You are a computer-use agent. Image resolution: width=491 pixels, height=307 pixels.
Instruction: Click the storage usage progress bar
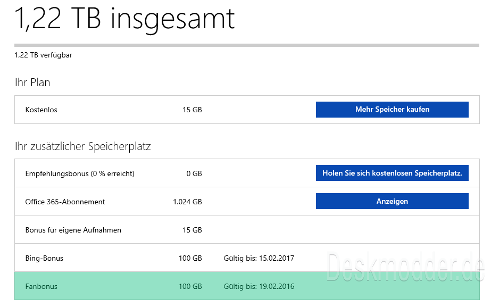[247, 45]
